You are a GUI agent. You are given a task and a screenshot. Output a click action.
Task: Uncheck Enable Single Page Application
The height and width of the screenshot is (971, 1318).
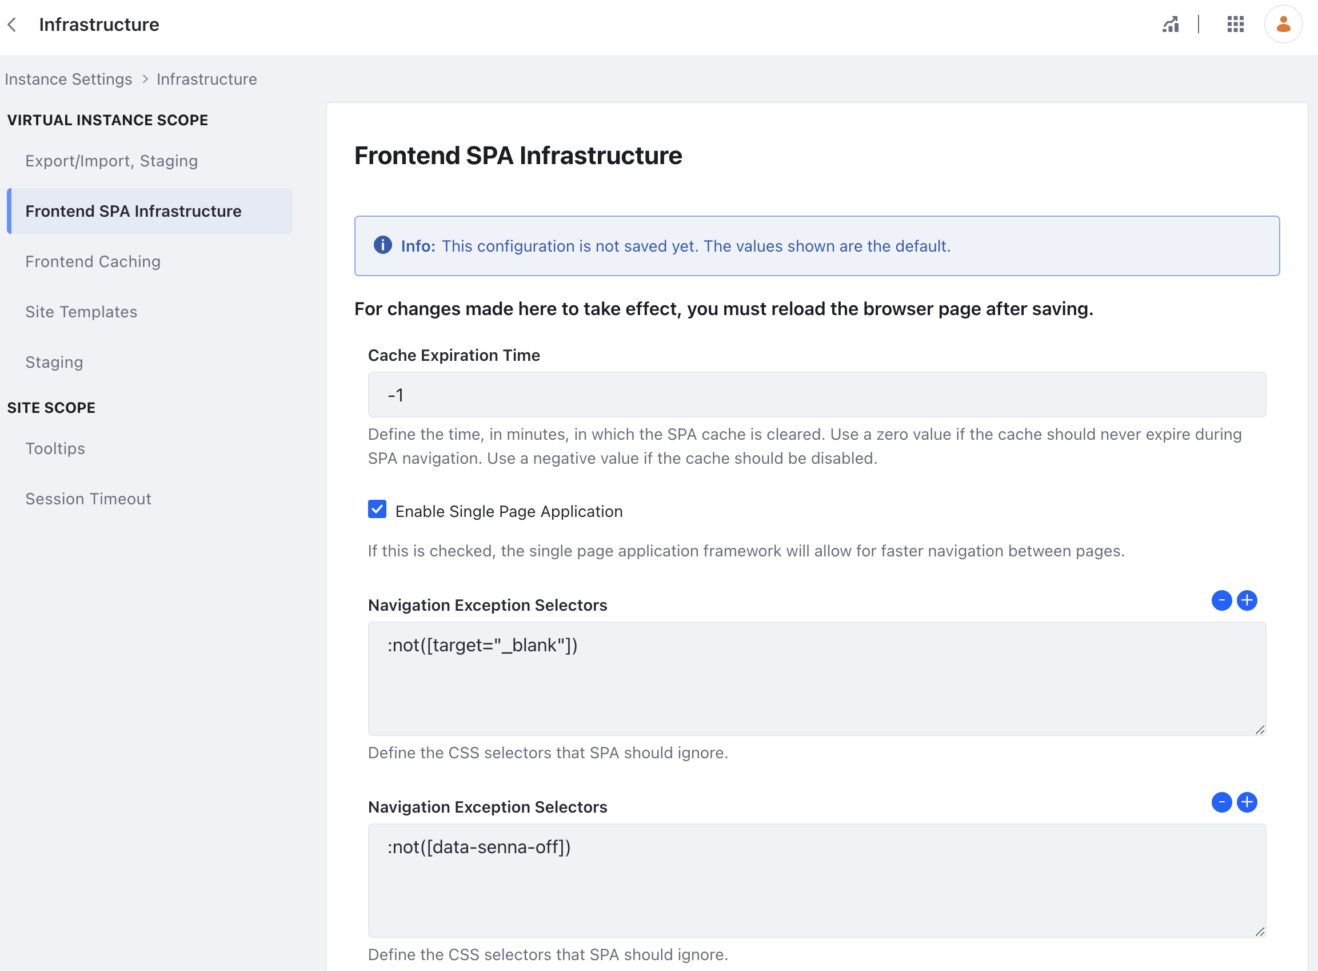tap(377, 509)
